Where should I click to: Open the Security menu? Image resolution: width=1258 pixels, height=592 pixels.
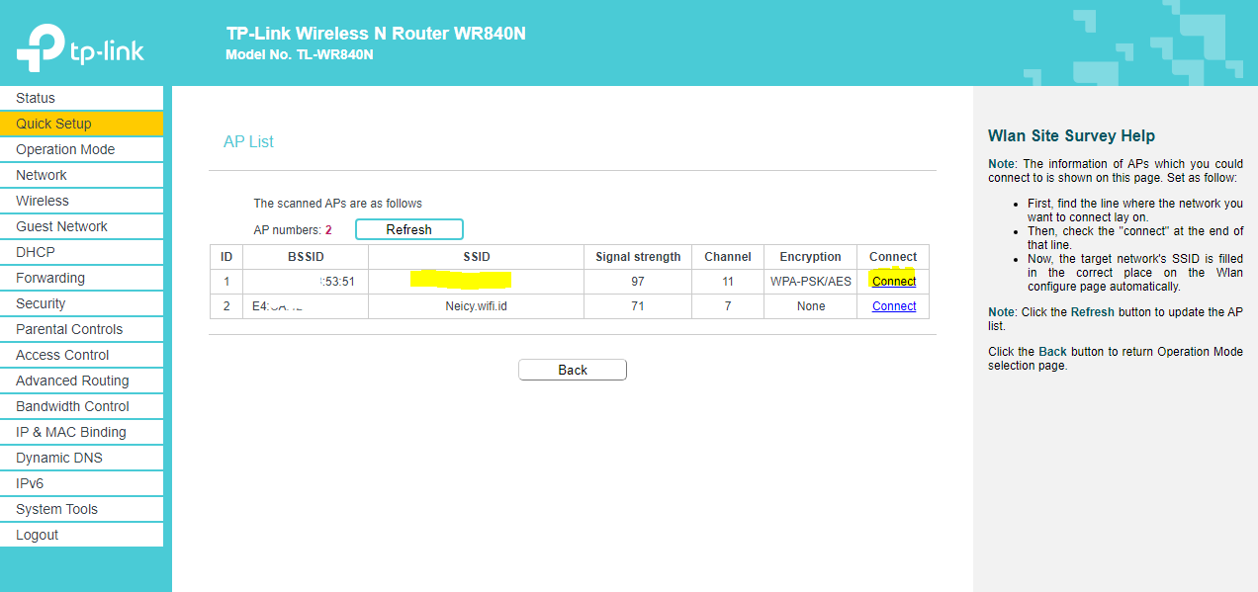coord(81,303)
